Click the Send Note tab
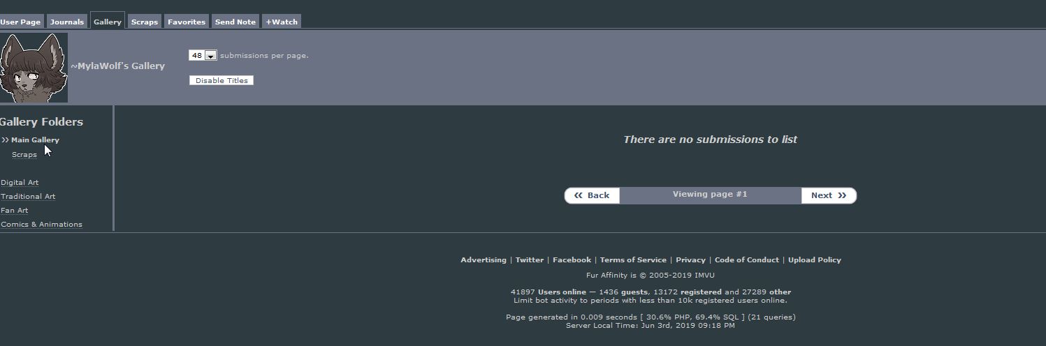The height and width of the screenshot is (346, 1046). pyautogui.click(x=235, y=22)
